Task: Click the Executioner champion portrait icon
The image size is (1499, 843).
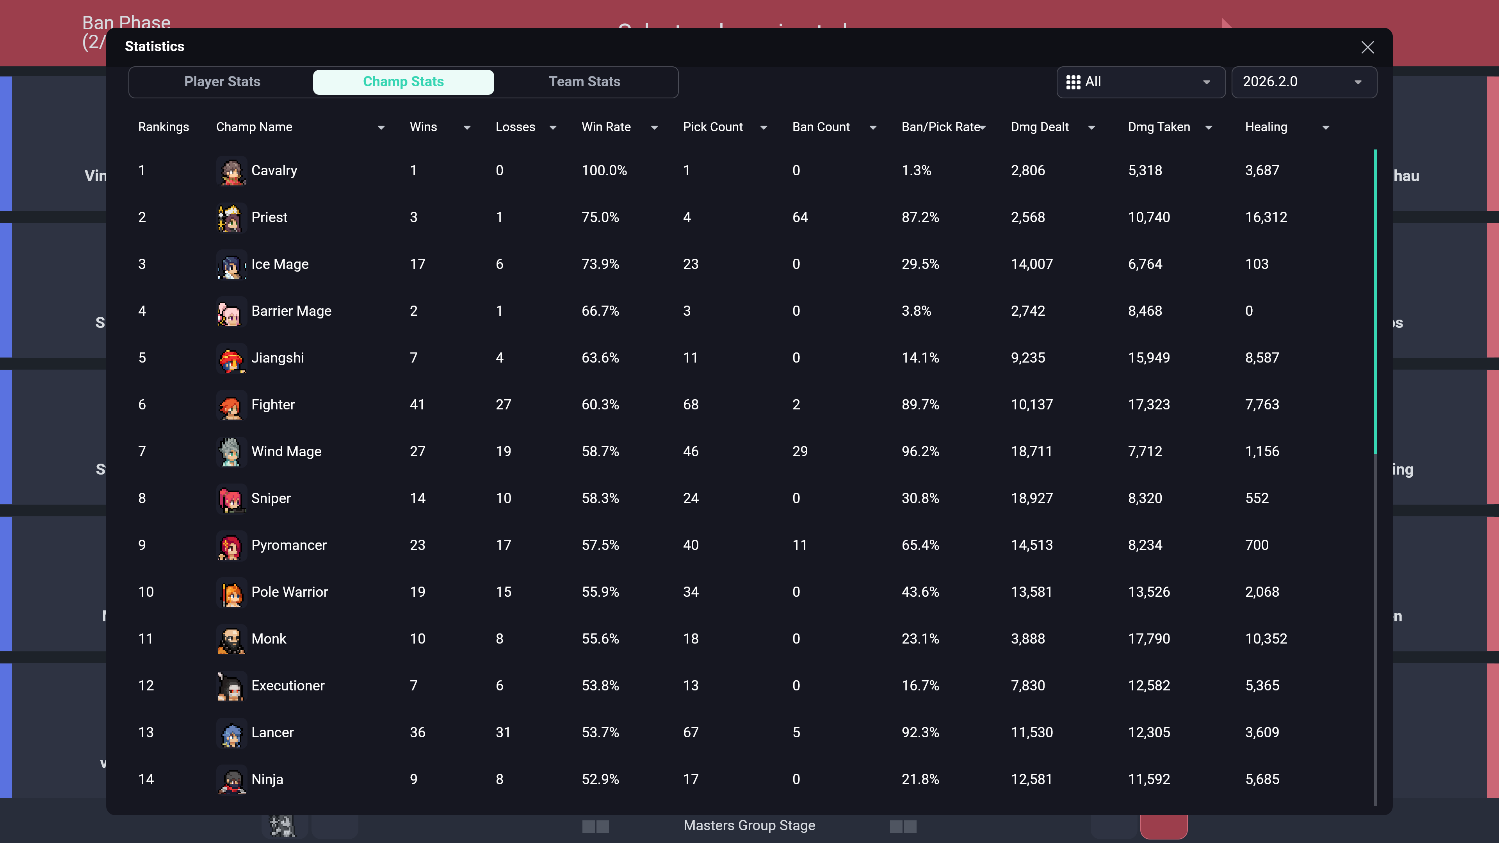Action: (x=231, y=686)
